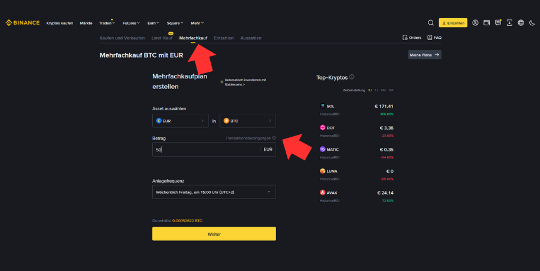Click the Betrag amount input field
The image size is (540, 271).
(x=214, y=149)
